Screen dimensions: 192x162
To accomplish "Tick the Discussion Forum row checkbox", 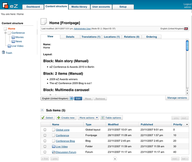I will click(x=45, y=152).
